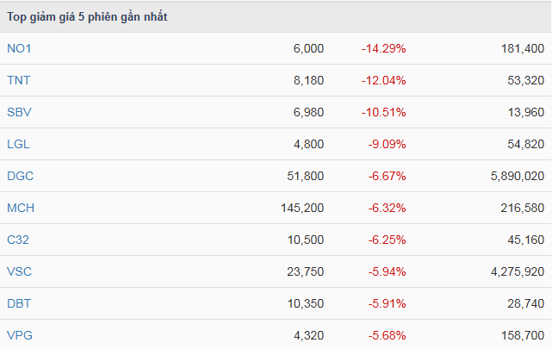Screen dimensions: 552x349
Task: Click the -5.68% change value for VPG
Action: pyautogui.click(x=386, y=335)
